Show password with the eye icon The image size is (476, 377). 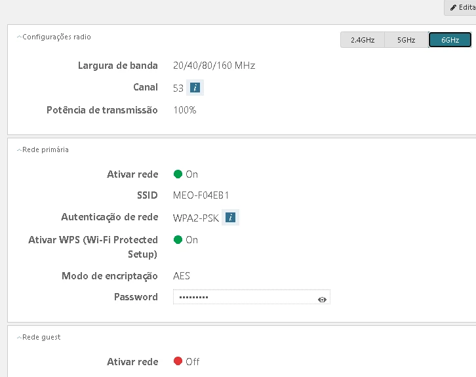tap(322, 299)
